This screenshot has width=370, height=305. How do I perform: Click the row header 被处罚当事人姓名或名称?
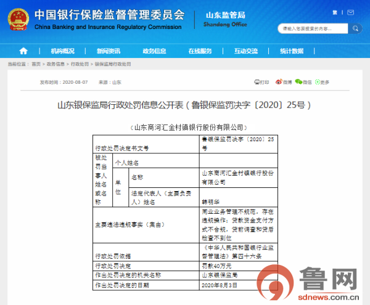click(x=102, y=181)
